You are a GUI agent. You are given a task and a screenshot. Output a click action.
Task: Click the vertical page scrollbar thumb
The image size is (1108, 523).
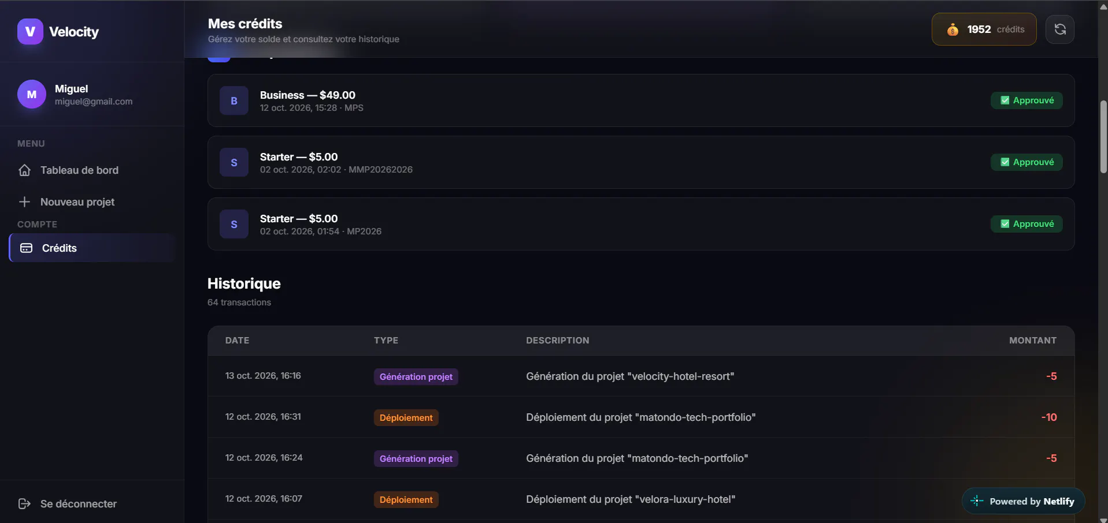click(x=1103, y=137)
